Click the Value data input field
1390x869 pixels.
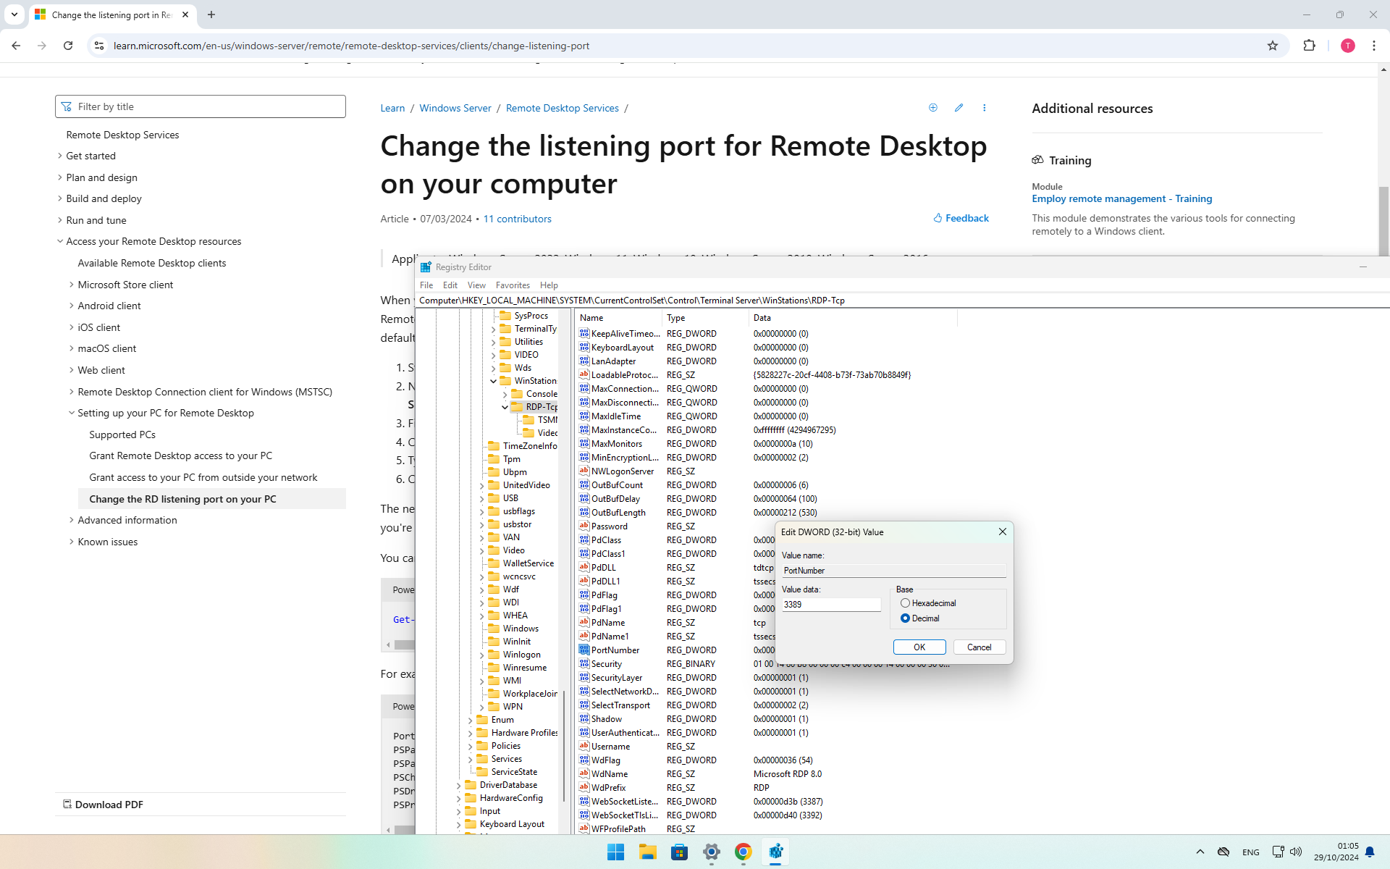831,604
